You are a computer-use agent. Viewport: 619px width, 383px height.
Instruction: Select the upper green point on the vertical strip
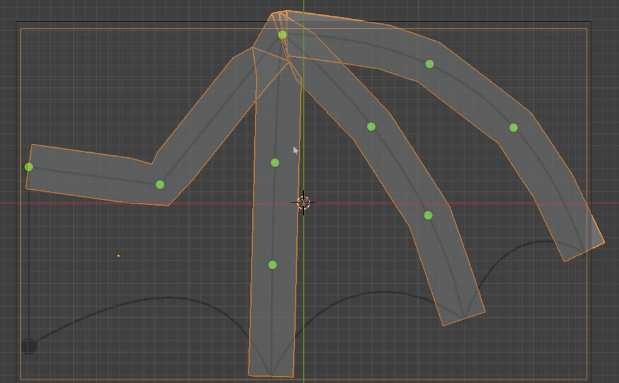275,163
